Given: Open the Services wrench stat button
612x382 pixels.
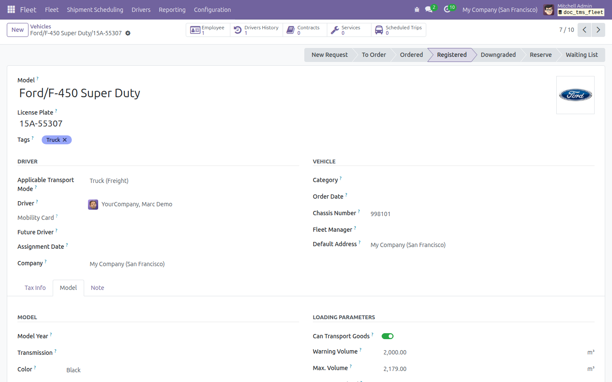Looking at the screenshot, I should 349,30.
